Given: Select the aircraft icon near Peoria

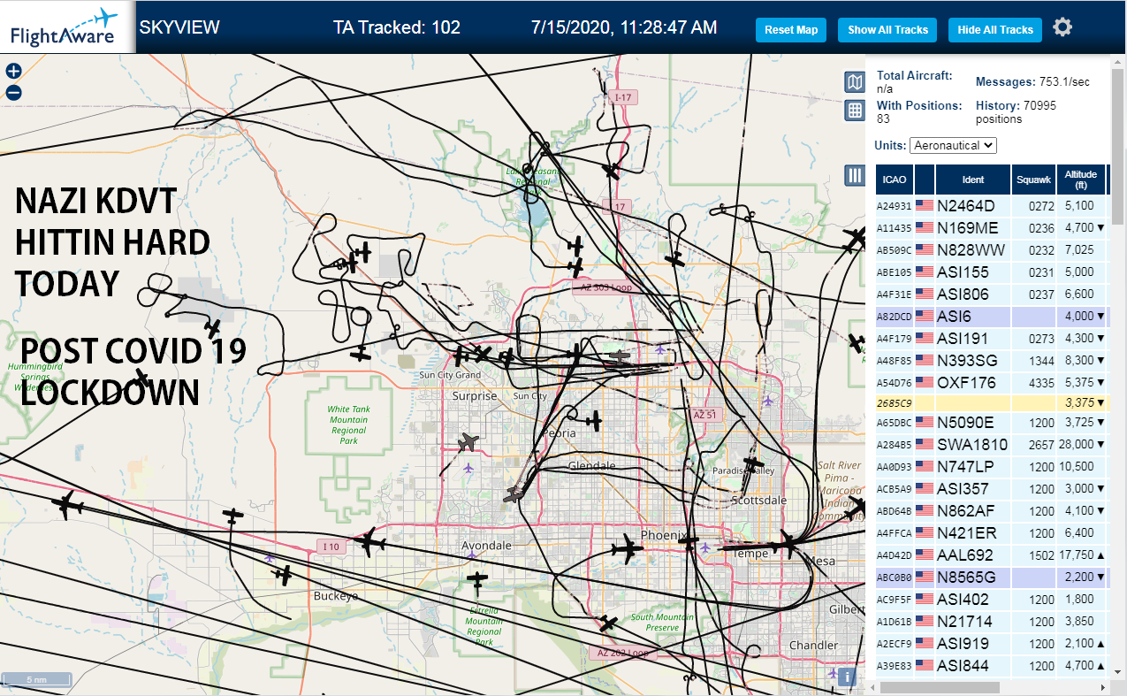Looking at the screenshot, I should coord(594,421).
